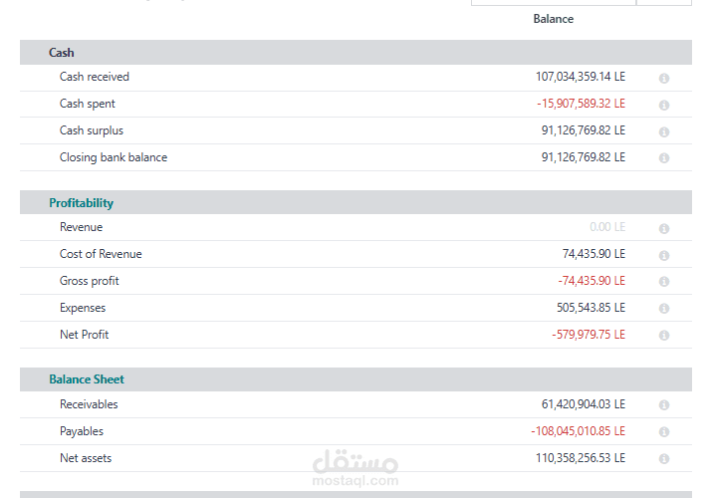Open the Profitability section heading link
Viewport: 711px width, 498px height.
82,203
